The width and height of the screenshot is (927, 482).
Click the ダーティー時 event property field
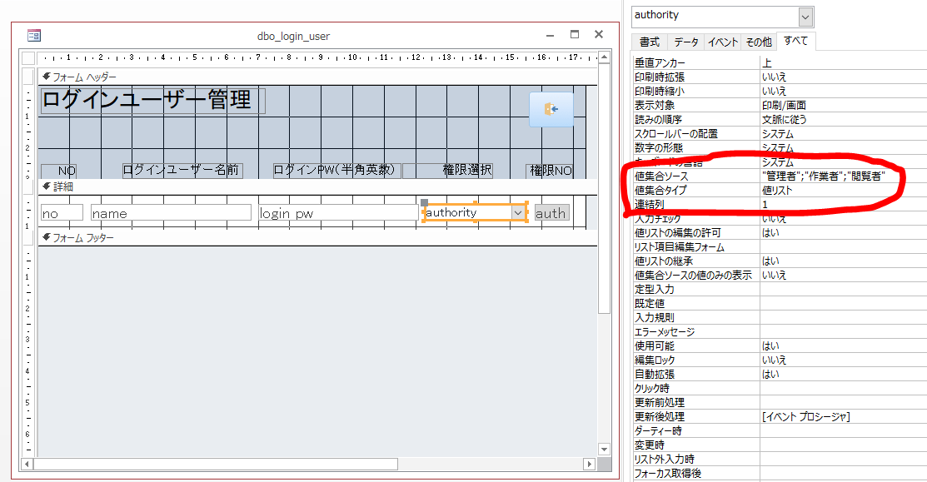[843, 431]
